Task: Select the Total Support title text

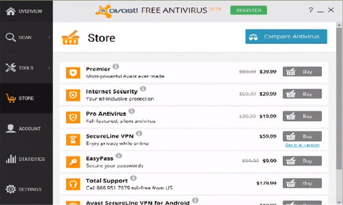Action: click(107, 181)
